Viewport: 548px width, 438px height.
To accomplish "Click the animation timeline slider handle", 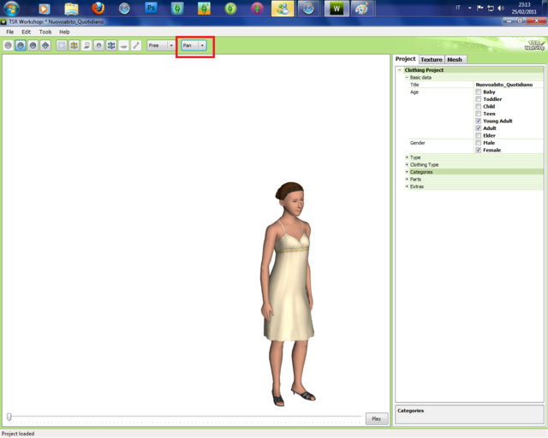I will (x=9, y=417).
